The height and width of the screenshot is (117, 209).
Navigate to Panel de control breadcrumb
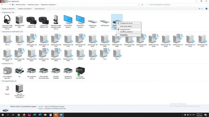[x=21, y=5]
